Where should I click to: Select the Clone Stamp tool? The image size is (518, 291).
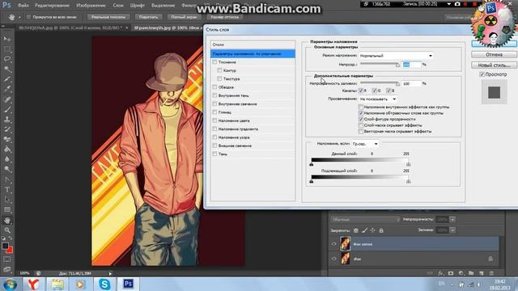coord(7,120)
